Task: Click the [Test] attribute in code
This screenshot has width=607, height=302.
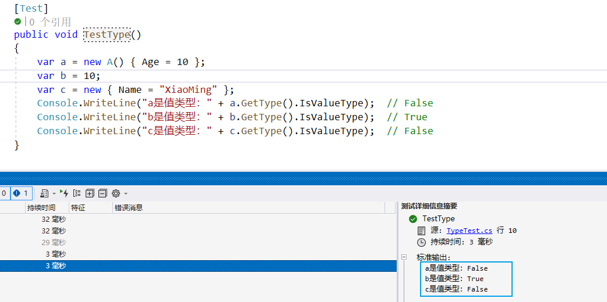Action: [x=31, y=8]
